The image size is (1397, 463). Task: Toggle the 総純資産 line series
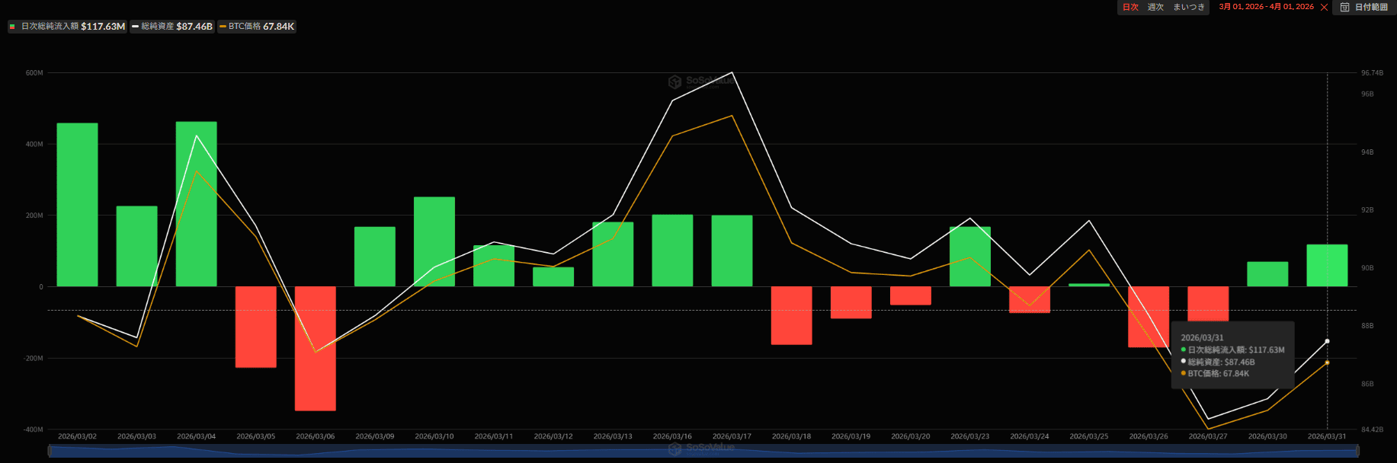click(x=171, y=27)
